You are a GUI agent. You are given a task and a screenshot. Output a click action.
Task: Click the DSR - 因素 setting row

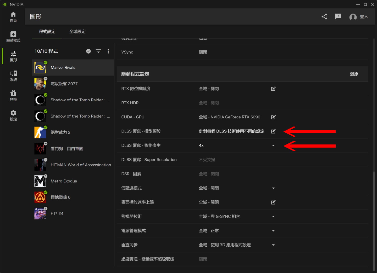point(242,174)
